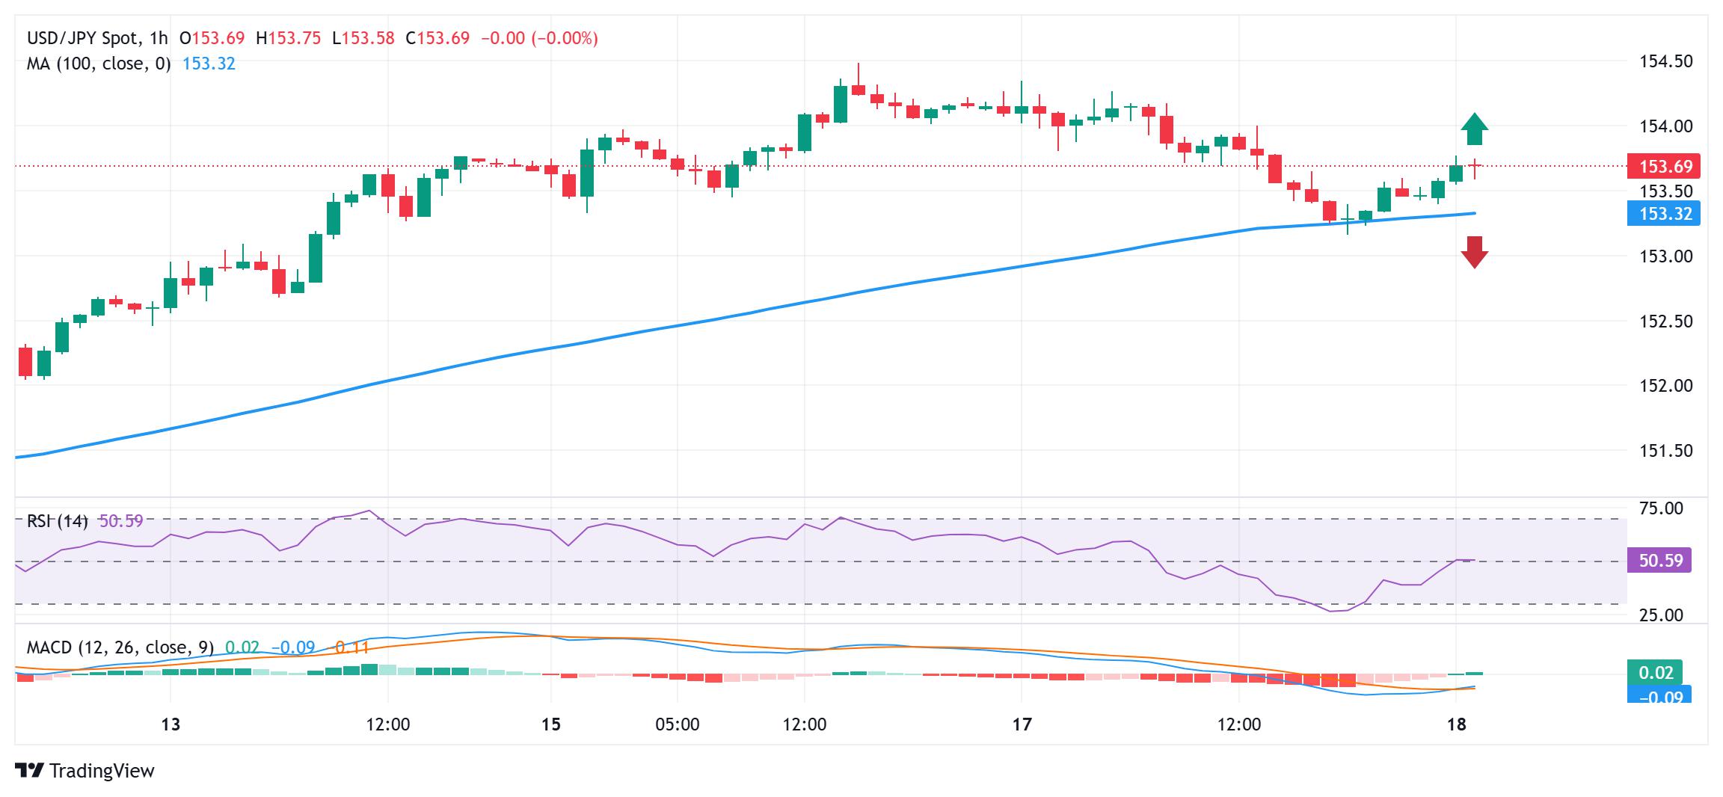Select the USD/JPY Spot symbol title
1723x797 pixels.
(82, 38)
